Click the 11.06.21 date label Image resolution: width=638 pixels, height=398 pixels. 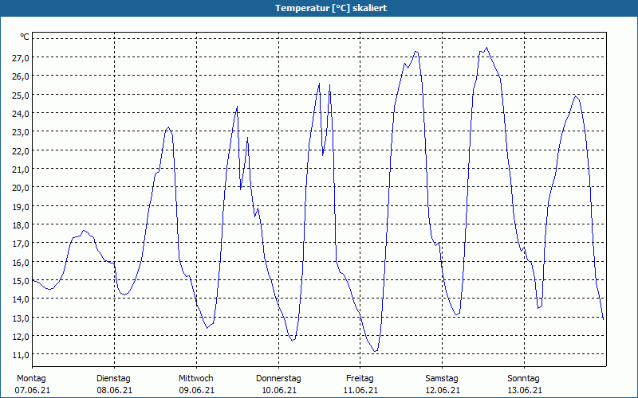pyautogui.click(x=360, y=390)
